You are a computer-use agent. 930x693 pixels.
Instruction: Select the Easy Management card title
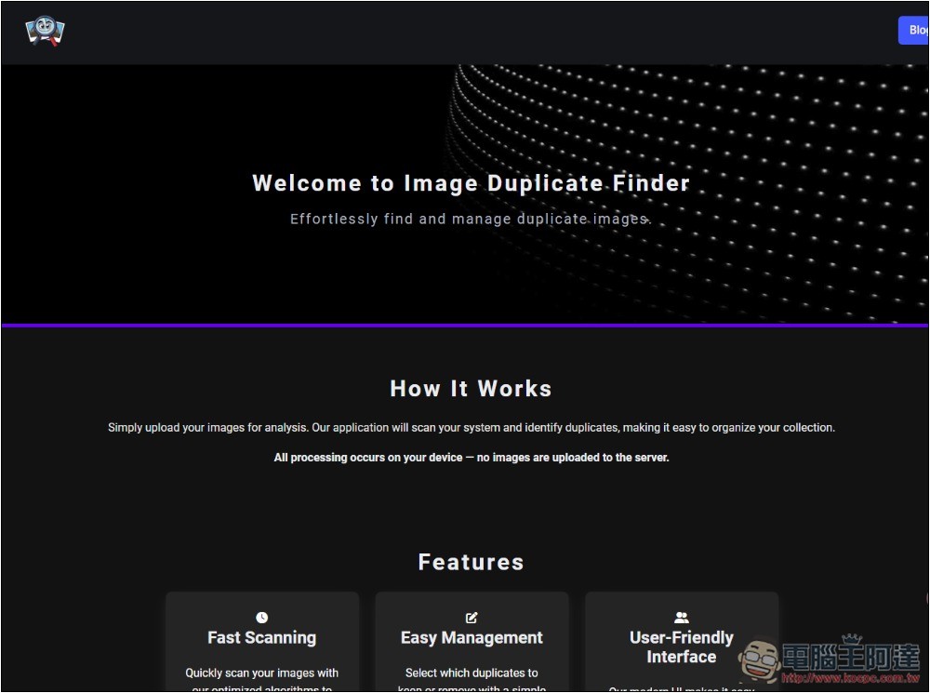click(x=472, y=638)
